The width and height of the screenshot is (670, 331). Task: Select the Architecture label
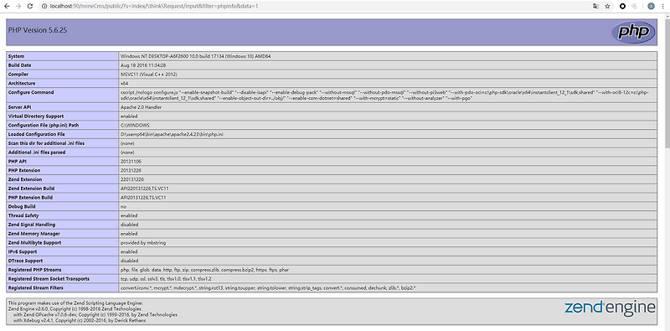point(22,84)
